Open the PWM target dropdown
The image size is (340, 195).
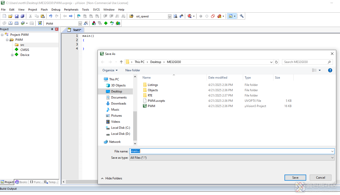point(80,23)
